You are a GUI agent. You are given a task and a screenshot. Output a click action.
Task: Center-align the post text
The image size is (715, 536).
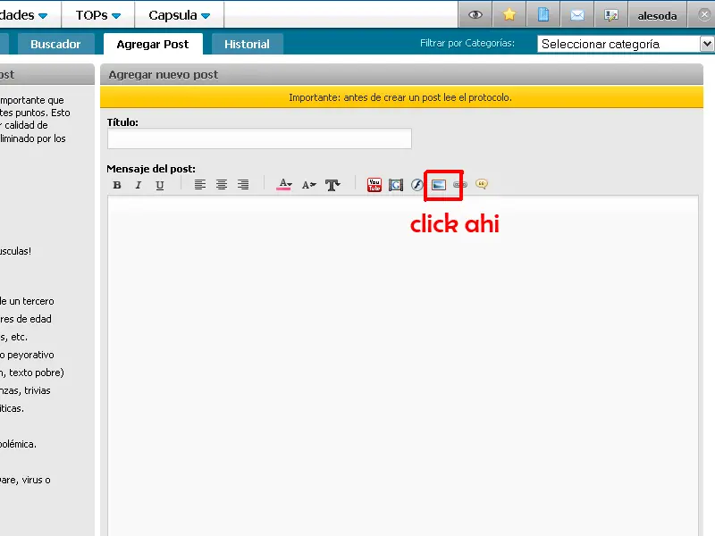(222, 185)
